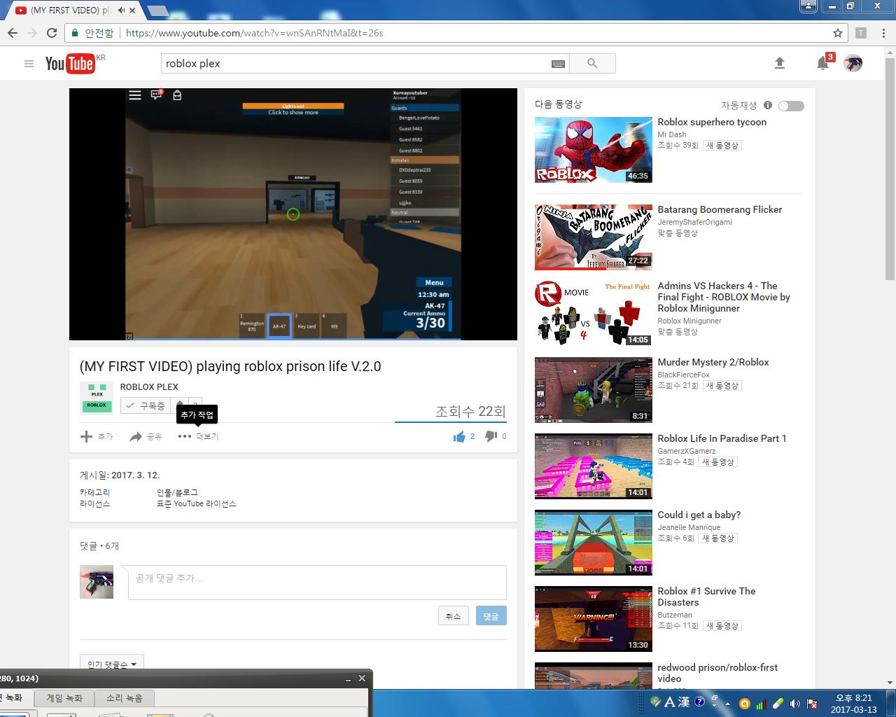Click the Murder Mystery 2 thumbnail
The image size is (896, 717).
pyautogui.click(x=594, y=390)
